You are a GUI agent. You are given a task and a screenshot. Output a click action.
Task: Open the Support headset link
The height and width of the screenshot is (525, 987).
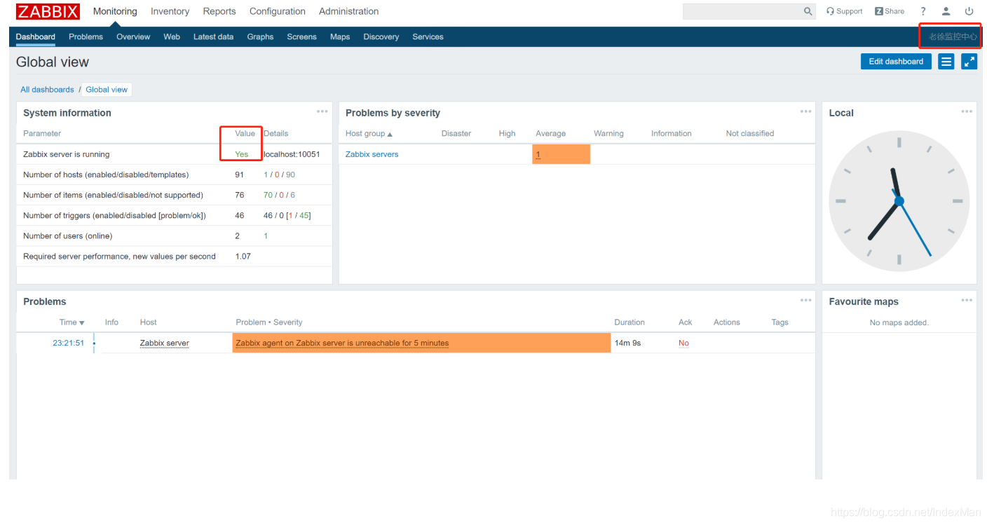[844, 11]
